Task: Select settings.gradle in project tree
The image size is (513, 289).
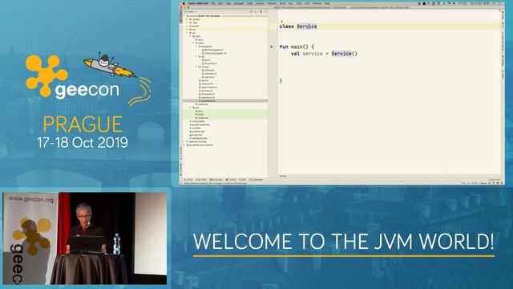Action: coord(198,138)
